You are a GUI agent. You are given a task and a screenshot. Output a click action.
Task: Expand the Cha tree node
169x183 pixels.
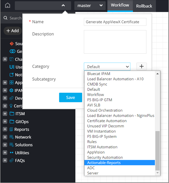tap(5, 59)
